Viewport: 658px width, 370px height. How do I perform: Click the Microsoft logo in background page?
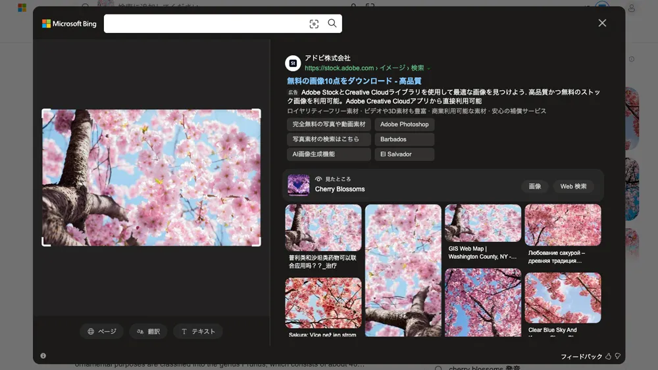tap(22, 7)
